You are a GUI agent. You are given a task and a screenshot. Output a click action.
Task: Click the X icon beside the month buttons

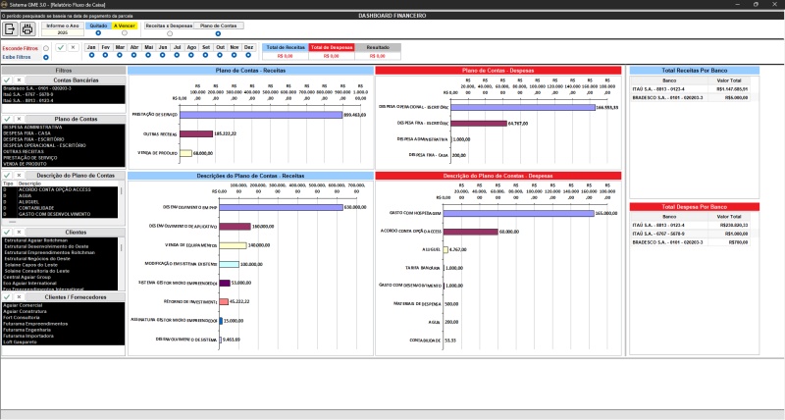pos(72,47)
